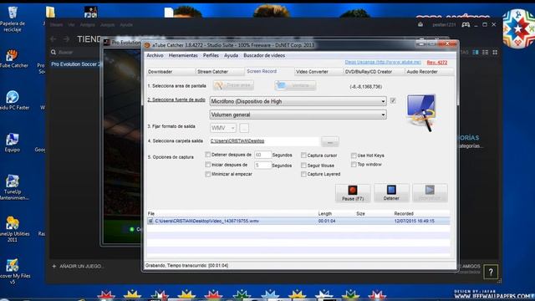Click the draw area selection button

[233, 85]
